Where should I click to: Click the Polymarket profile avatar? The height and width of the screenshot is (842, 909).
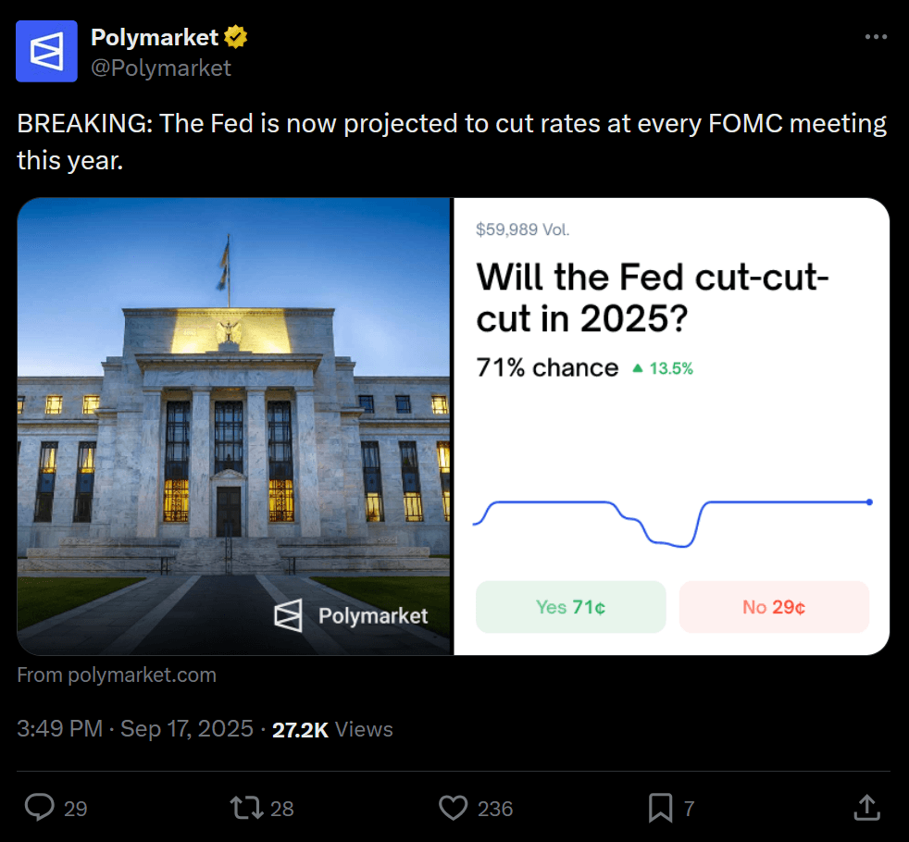47,51
